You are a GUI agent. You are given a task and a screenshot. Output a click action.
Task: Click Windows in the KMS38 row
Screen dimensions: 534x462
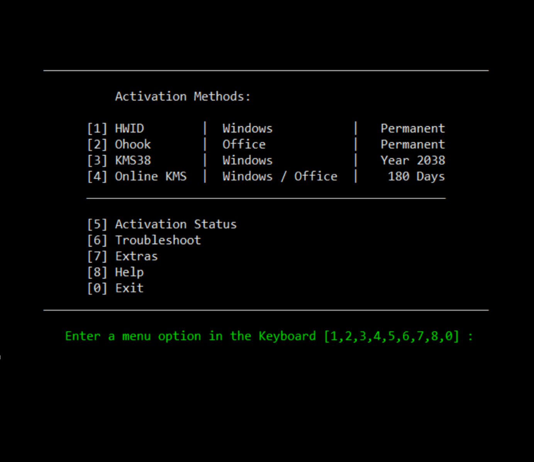(248, 160)
